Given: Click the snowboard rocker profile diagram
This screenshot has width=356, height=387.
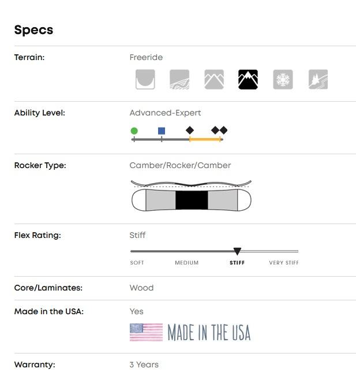Looking at the screenshot, I should (x=192, y=196).
